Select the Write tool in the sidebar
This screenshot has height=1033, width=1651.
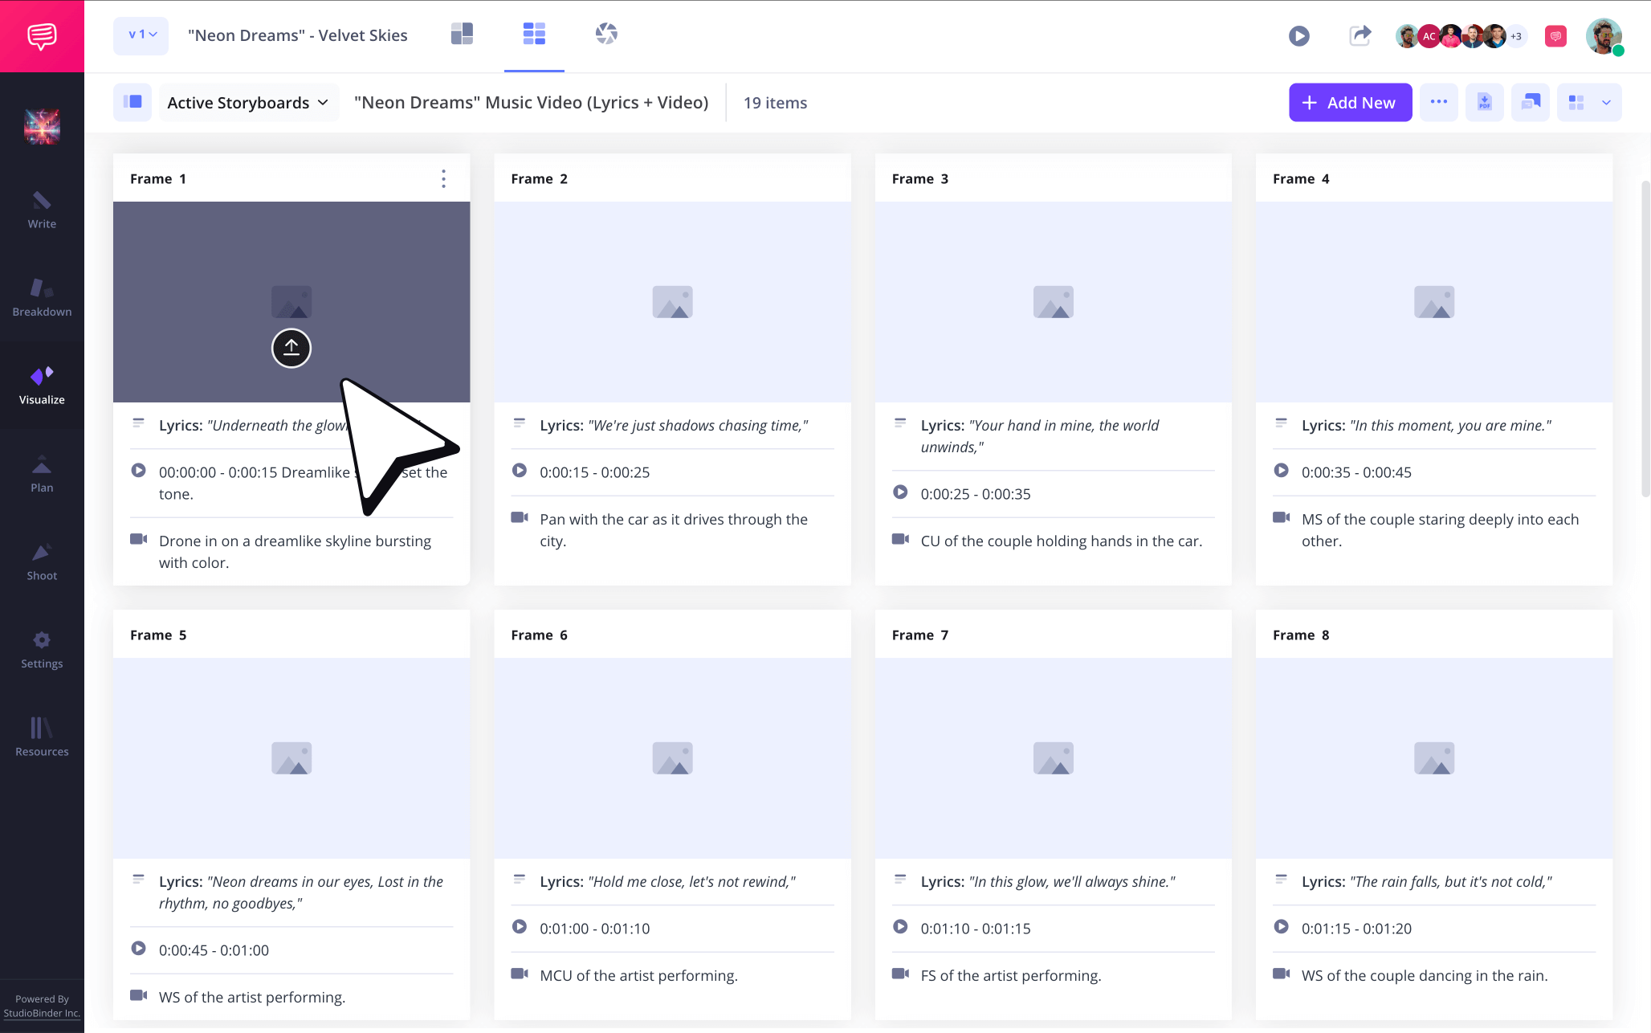coord(42,210)
